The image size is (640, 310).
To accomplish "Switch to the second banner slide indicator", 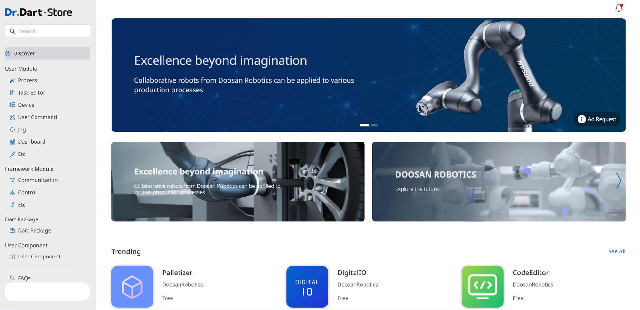I will tap(374, 125).
